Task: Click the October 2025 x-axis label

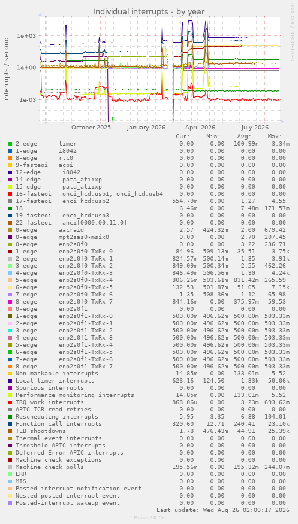Action: coord(91,128)
